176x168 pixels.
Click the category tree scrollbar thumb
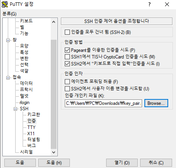pyautogui.click(x=53, y=94)
